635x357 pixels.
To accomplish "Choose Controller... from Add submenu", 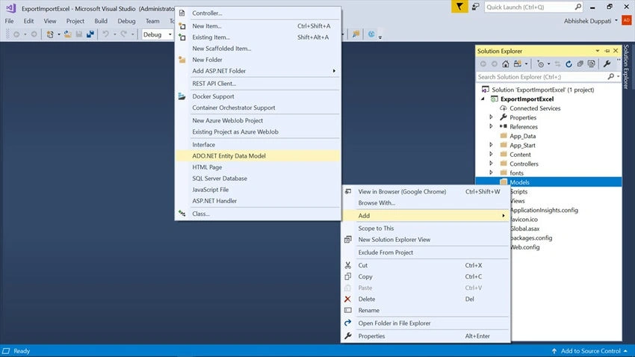I will pyautogui.click(x=258, y=13).
